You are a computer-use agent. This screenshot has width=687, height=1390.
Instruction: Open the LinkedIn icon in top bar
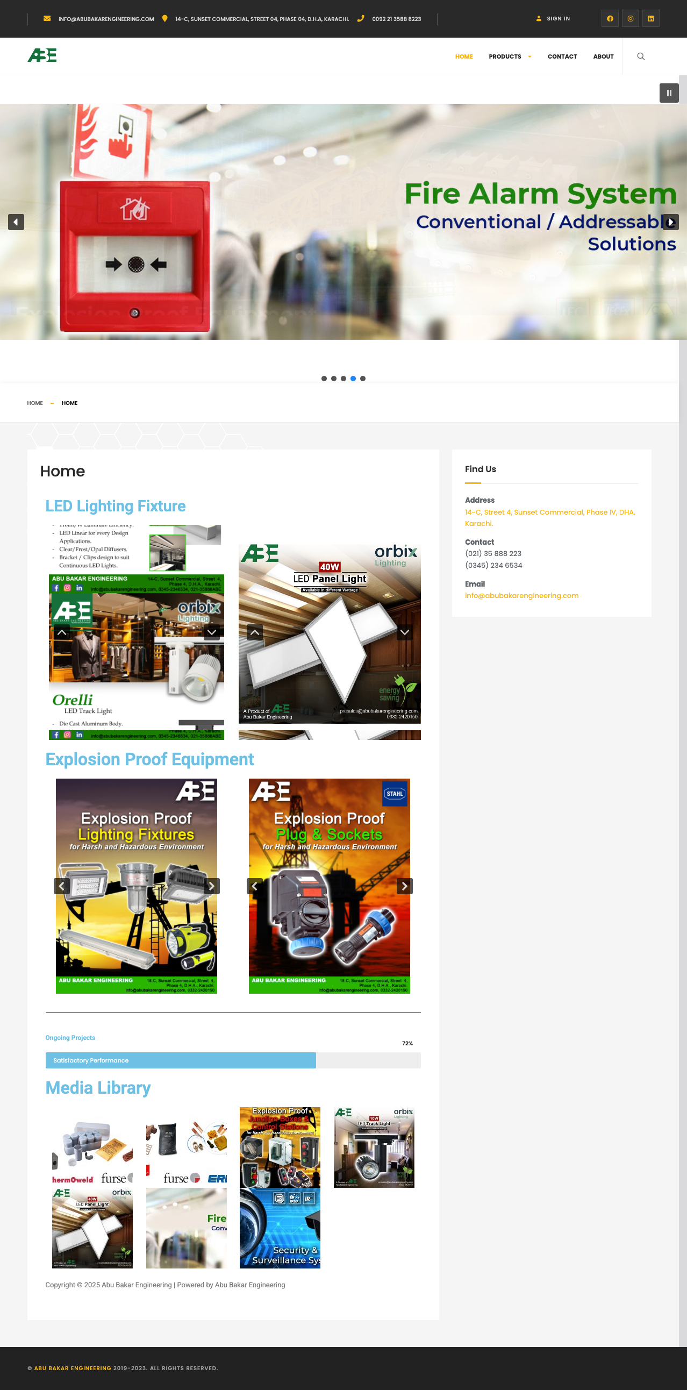coord(650,19)
